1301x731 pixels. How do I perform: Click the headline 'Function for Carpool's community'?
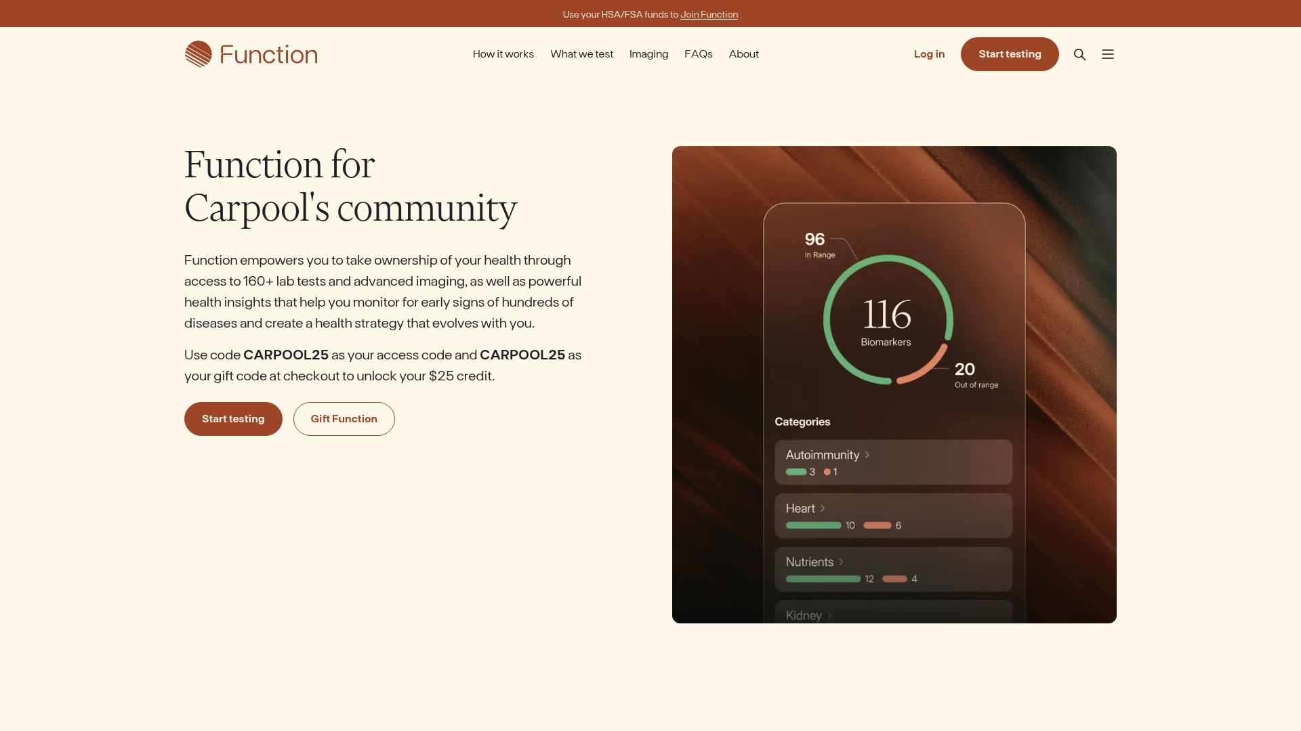[350, 186]
